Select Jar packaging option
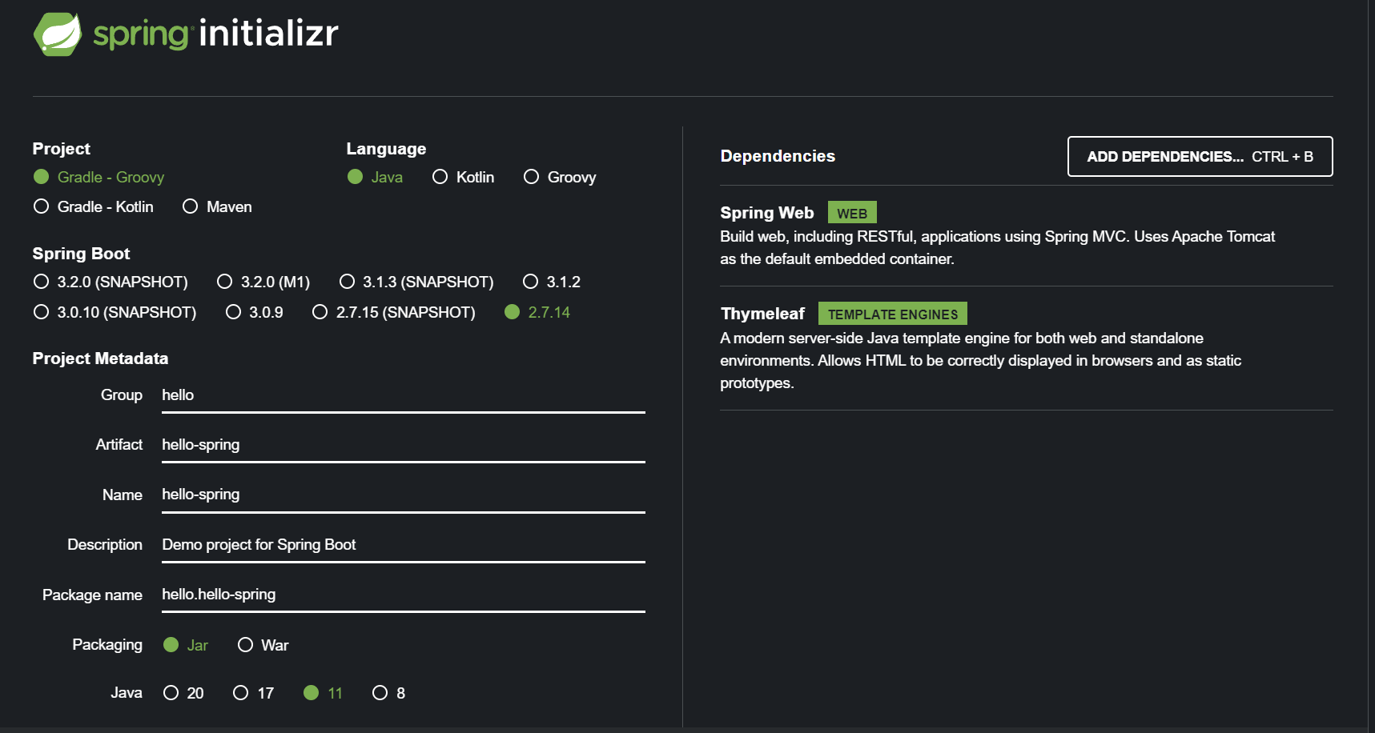This screenshot has width=1375, height=733. (186, 645)
